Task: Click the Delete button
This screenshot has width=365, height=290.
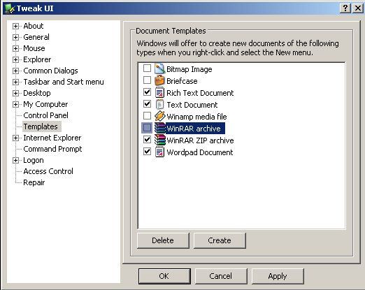Action: (x=163, y=240)
